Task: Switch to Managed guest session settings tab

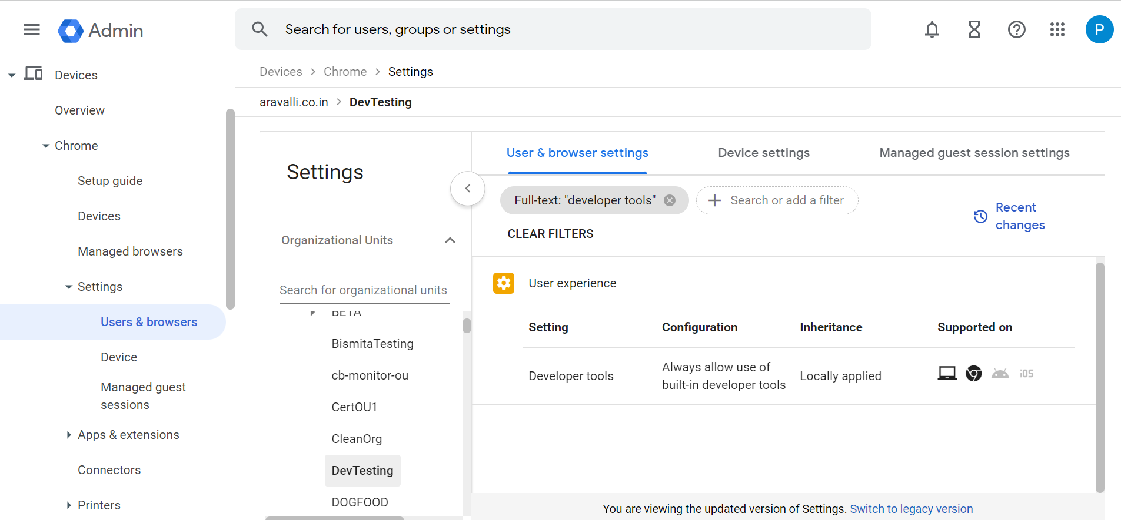Action: (974, 153)
